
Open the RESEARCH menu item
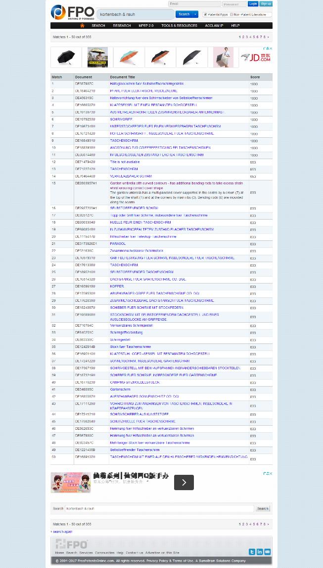[122, 26]
